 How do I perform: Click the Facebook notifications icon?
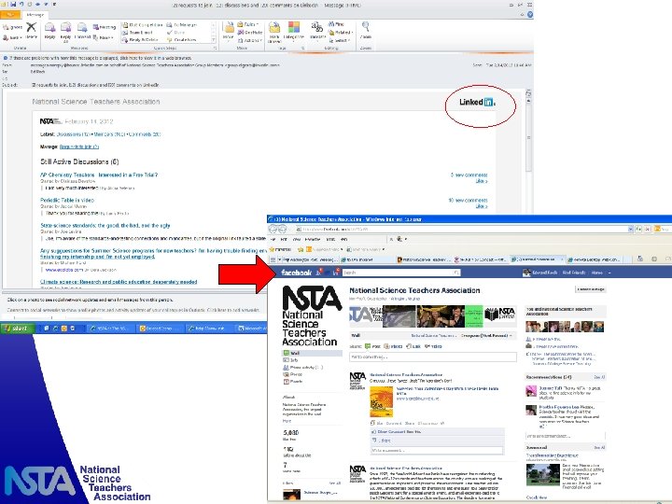(x=336, y=273)
